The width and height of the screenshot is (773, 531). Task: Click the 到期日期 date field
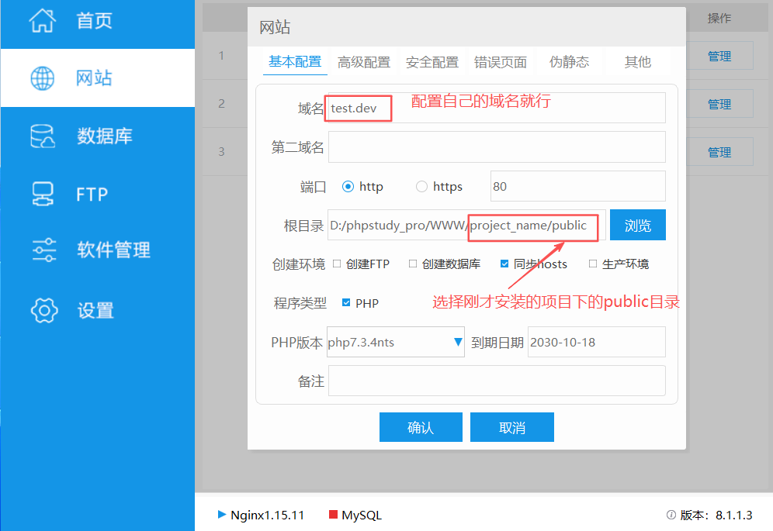(595, 342)
